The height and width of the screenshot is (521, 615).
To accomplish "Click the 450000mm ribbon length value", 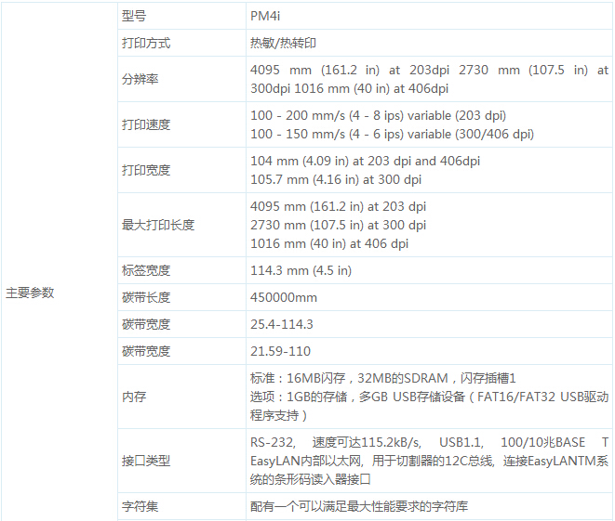I will coord(284,297).
